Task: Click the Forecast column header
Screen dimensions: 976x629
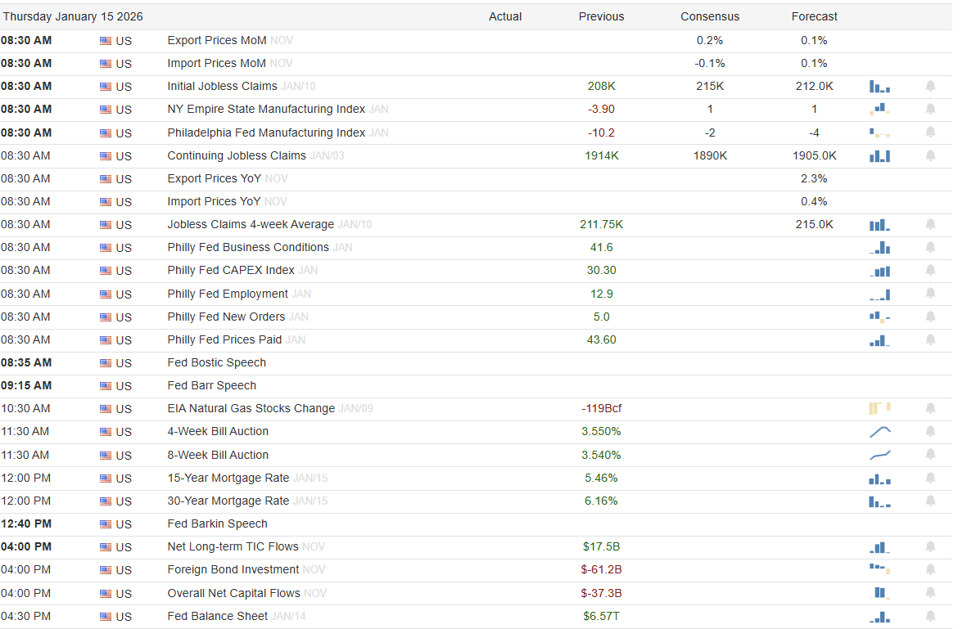Action: pyautogui.click(x=814, y=16)
